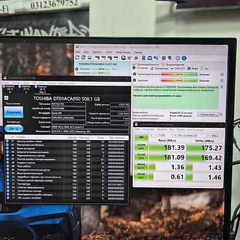
Task: Open the Инфо tab in Hard Disk Sentinel
Action: click(x=193, y=68)
